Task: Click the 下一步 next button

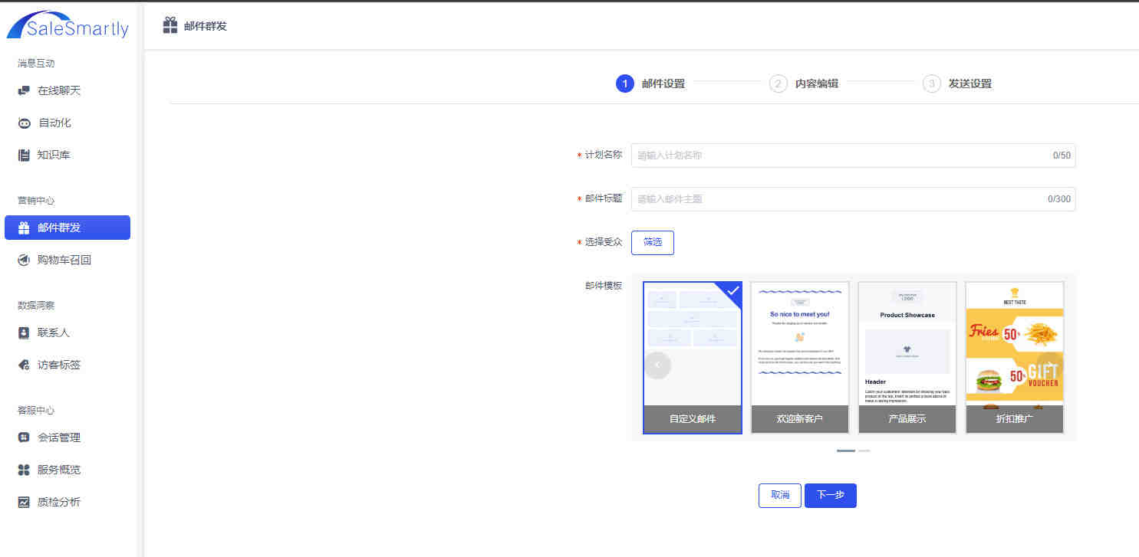Action: (831, 496)
